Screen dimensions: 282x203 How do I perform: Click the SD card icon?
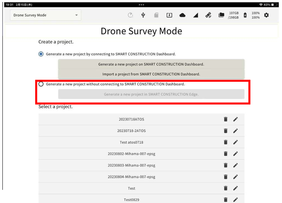tap(156, 15)
